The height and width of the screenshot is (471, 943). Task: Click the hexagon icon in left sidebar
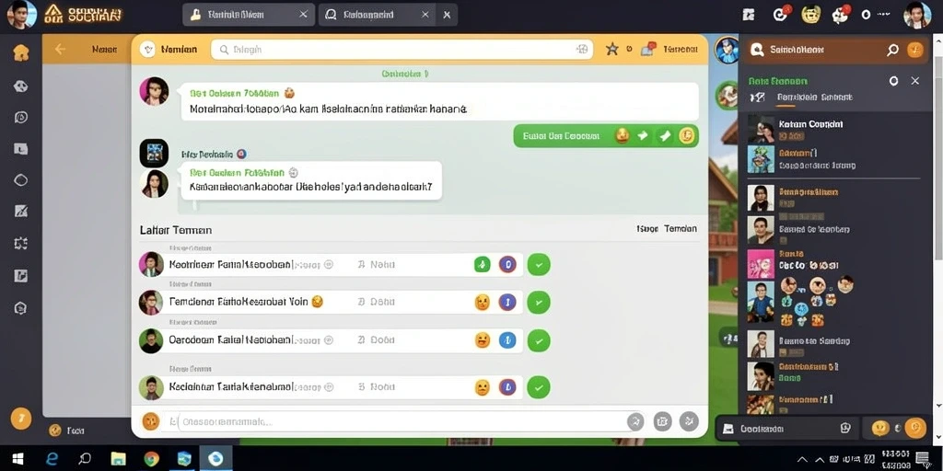[21, 308]
